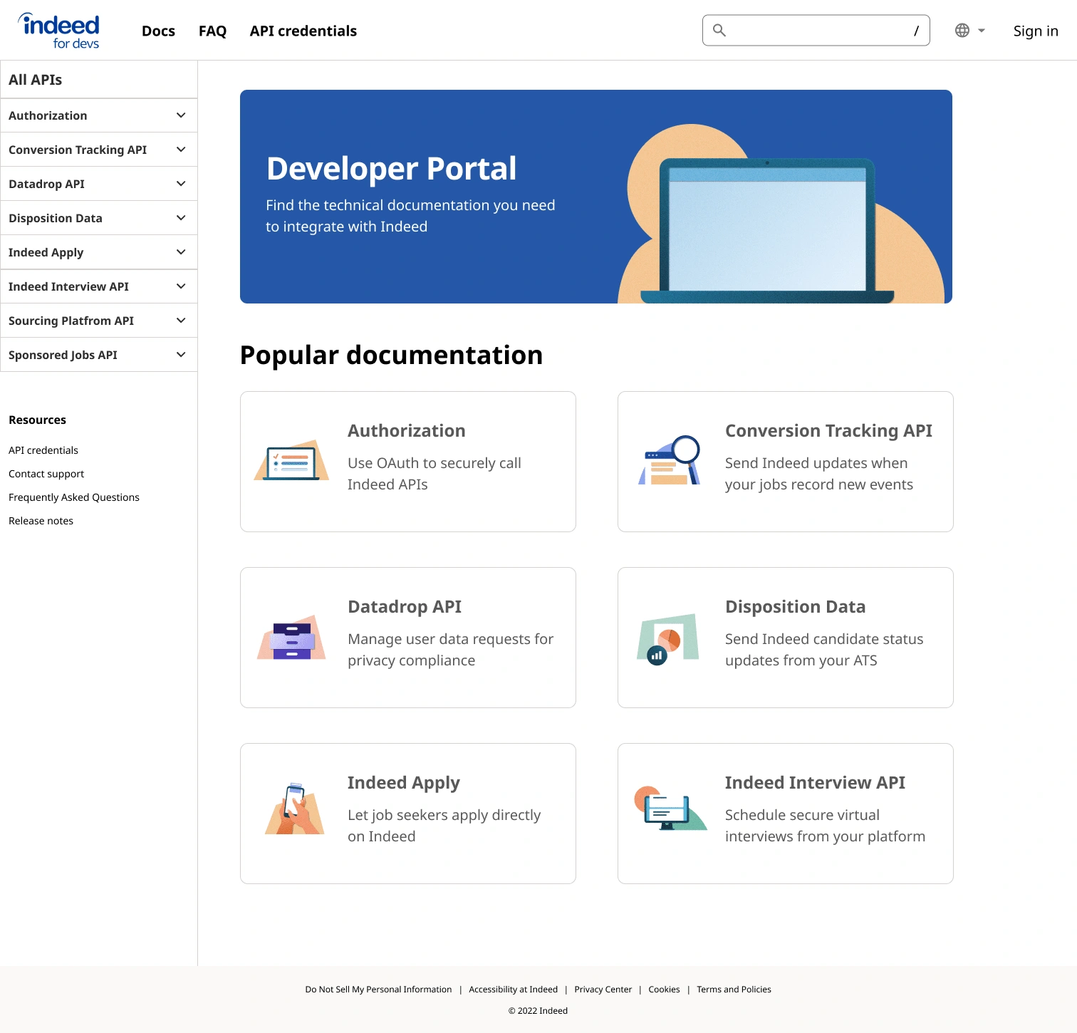Focus the search input field
The width and height of the screenshot is (1077, 1033).
(x=816, y=30)
